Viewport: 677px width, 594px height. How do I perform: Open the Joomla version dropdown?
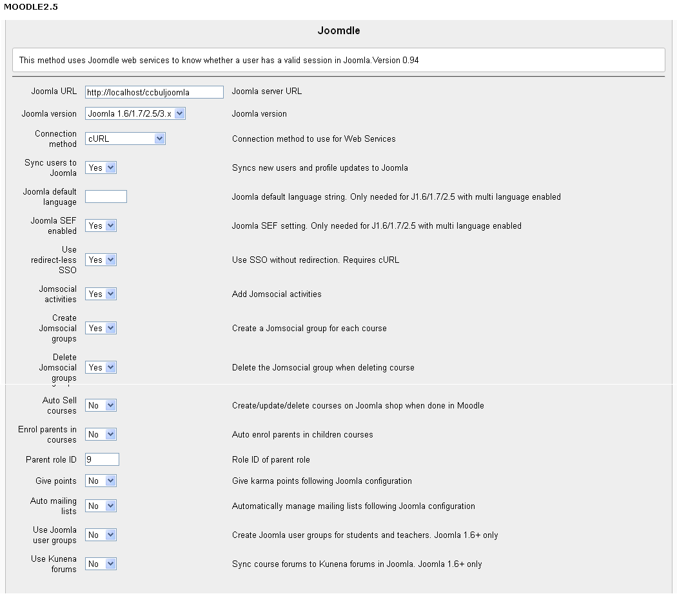coord(135,114)
